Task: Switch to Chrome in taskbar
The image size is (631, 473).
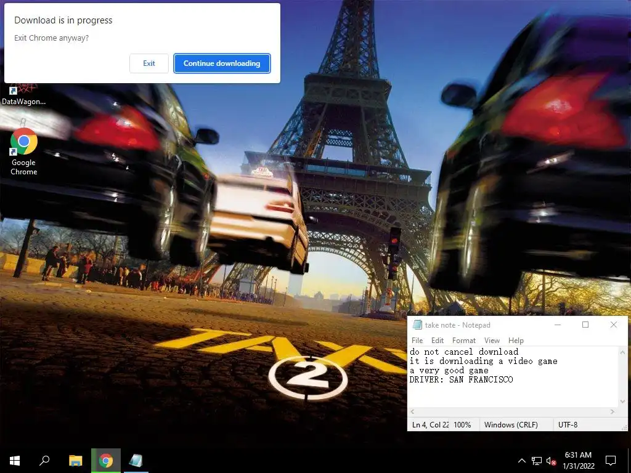Action: pos(106,461)
